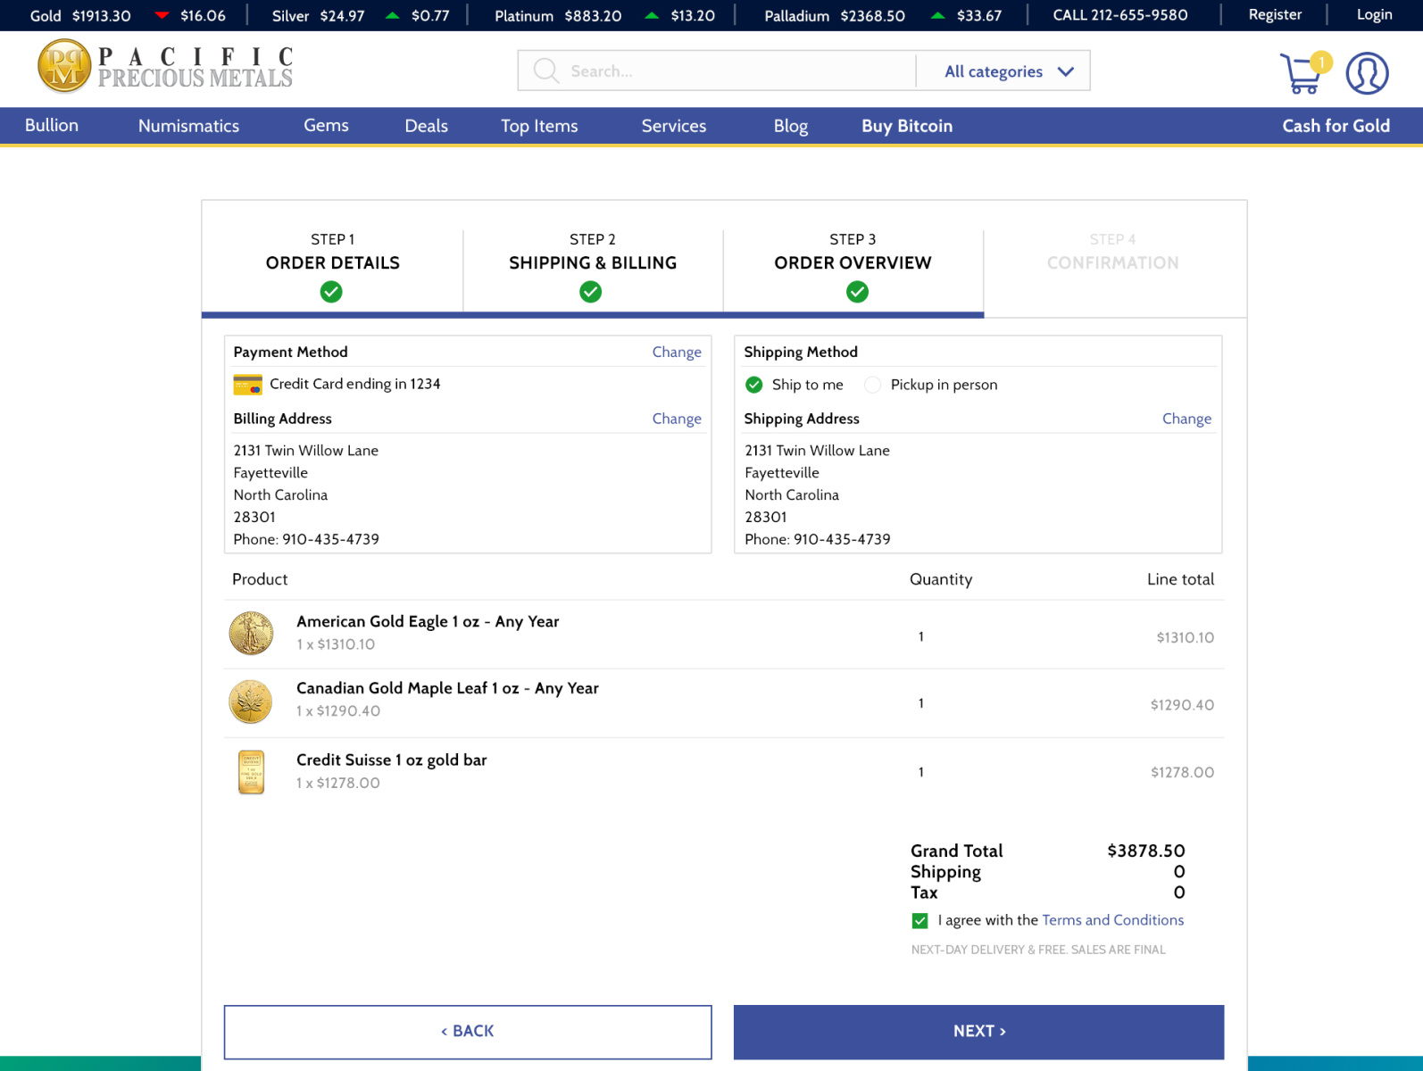The image size is (1423, 1071).
Task: Click the Next button
Action: click(x=978, y=1032)
